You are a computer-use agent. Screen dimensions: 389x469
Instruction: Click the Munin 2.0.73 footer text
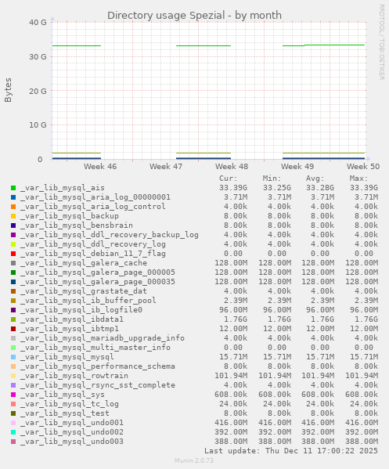coord(194,460)
